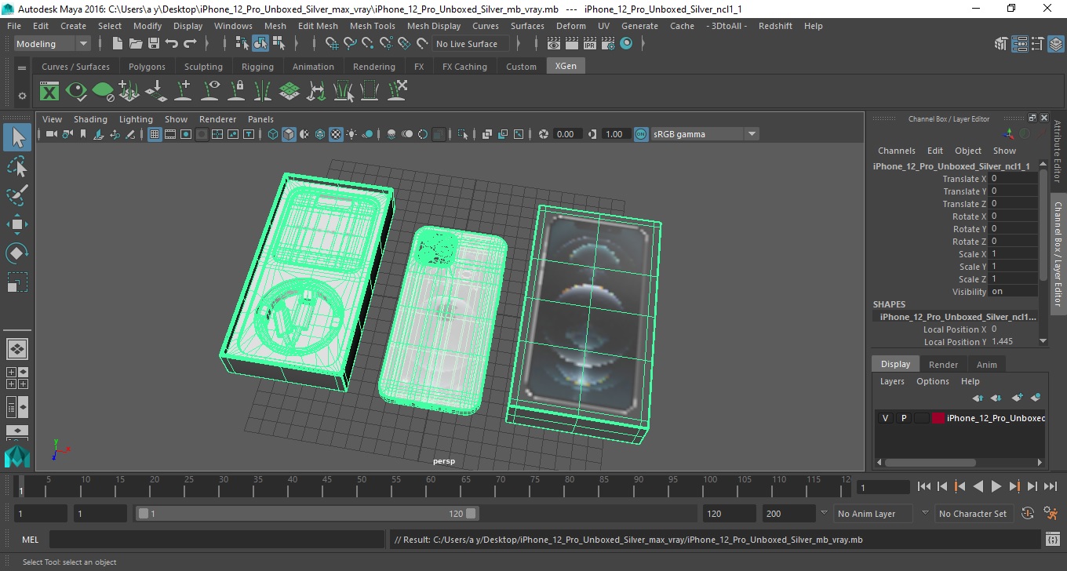
Task: Click the Redo arrow icon
Action: click(190, 44)
